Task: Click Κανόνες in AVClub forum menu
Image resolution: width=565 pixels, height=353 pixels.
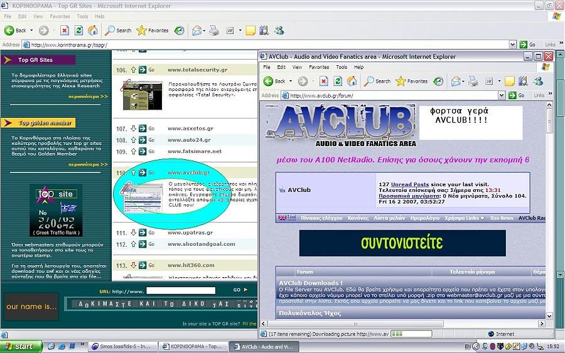Action: pyautogui.click(x=358, y=218)
